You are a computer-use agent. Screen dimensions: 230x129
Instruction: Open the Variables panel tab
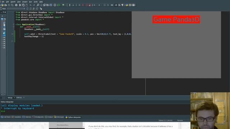point(17,117)
